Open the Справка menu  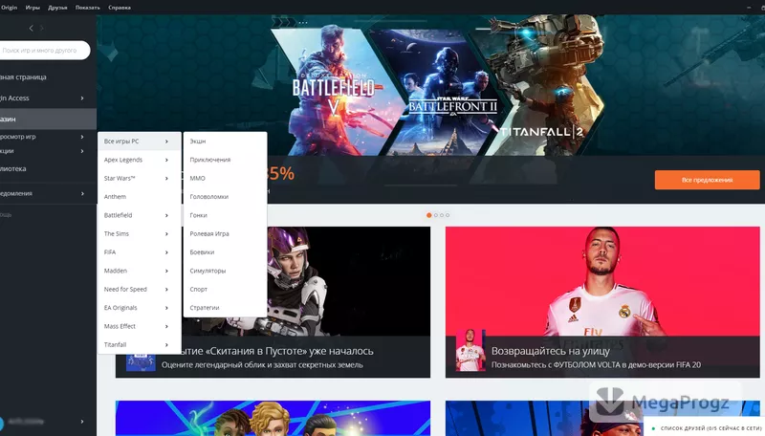(x=120, y=8)
